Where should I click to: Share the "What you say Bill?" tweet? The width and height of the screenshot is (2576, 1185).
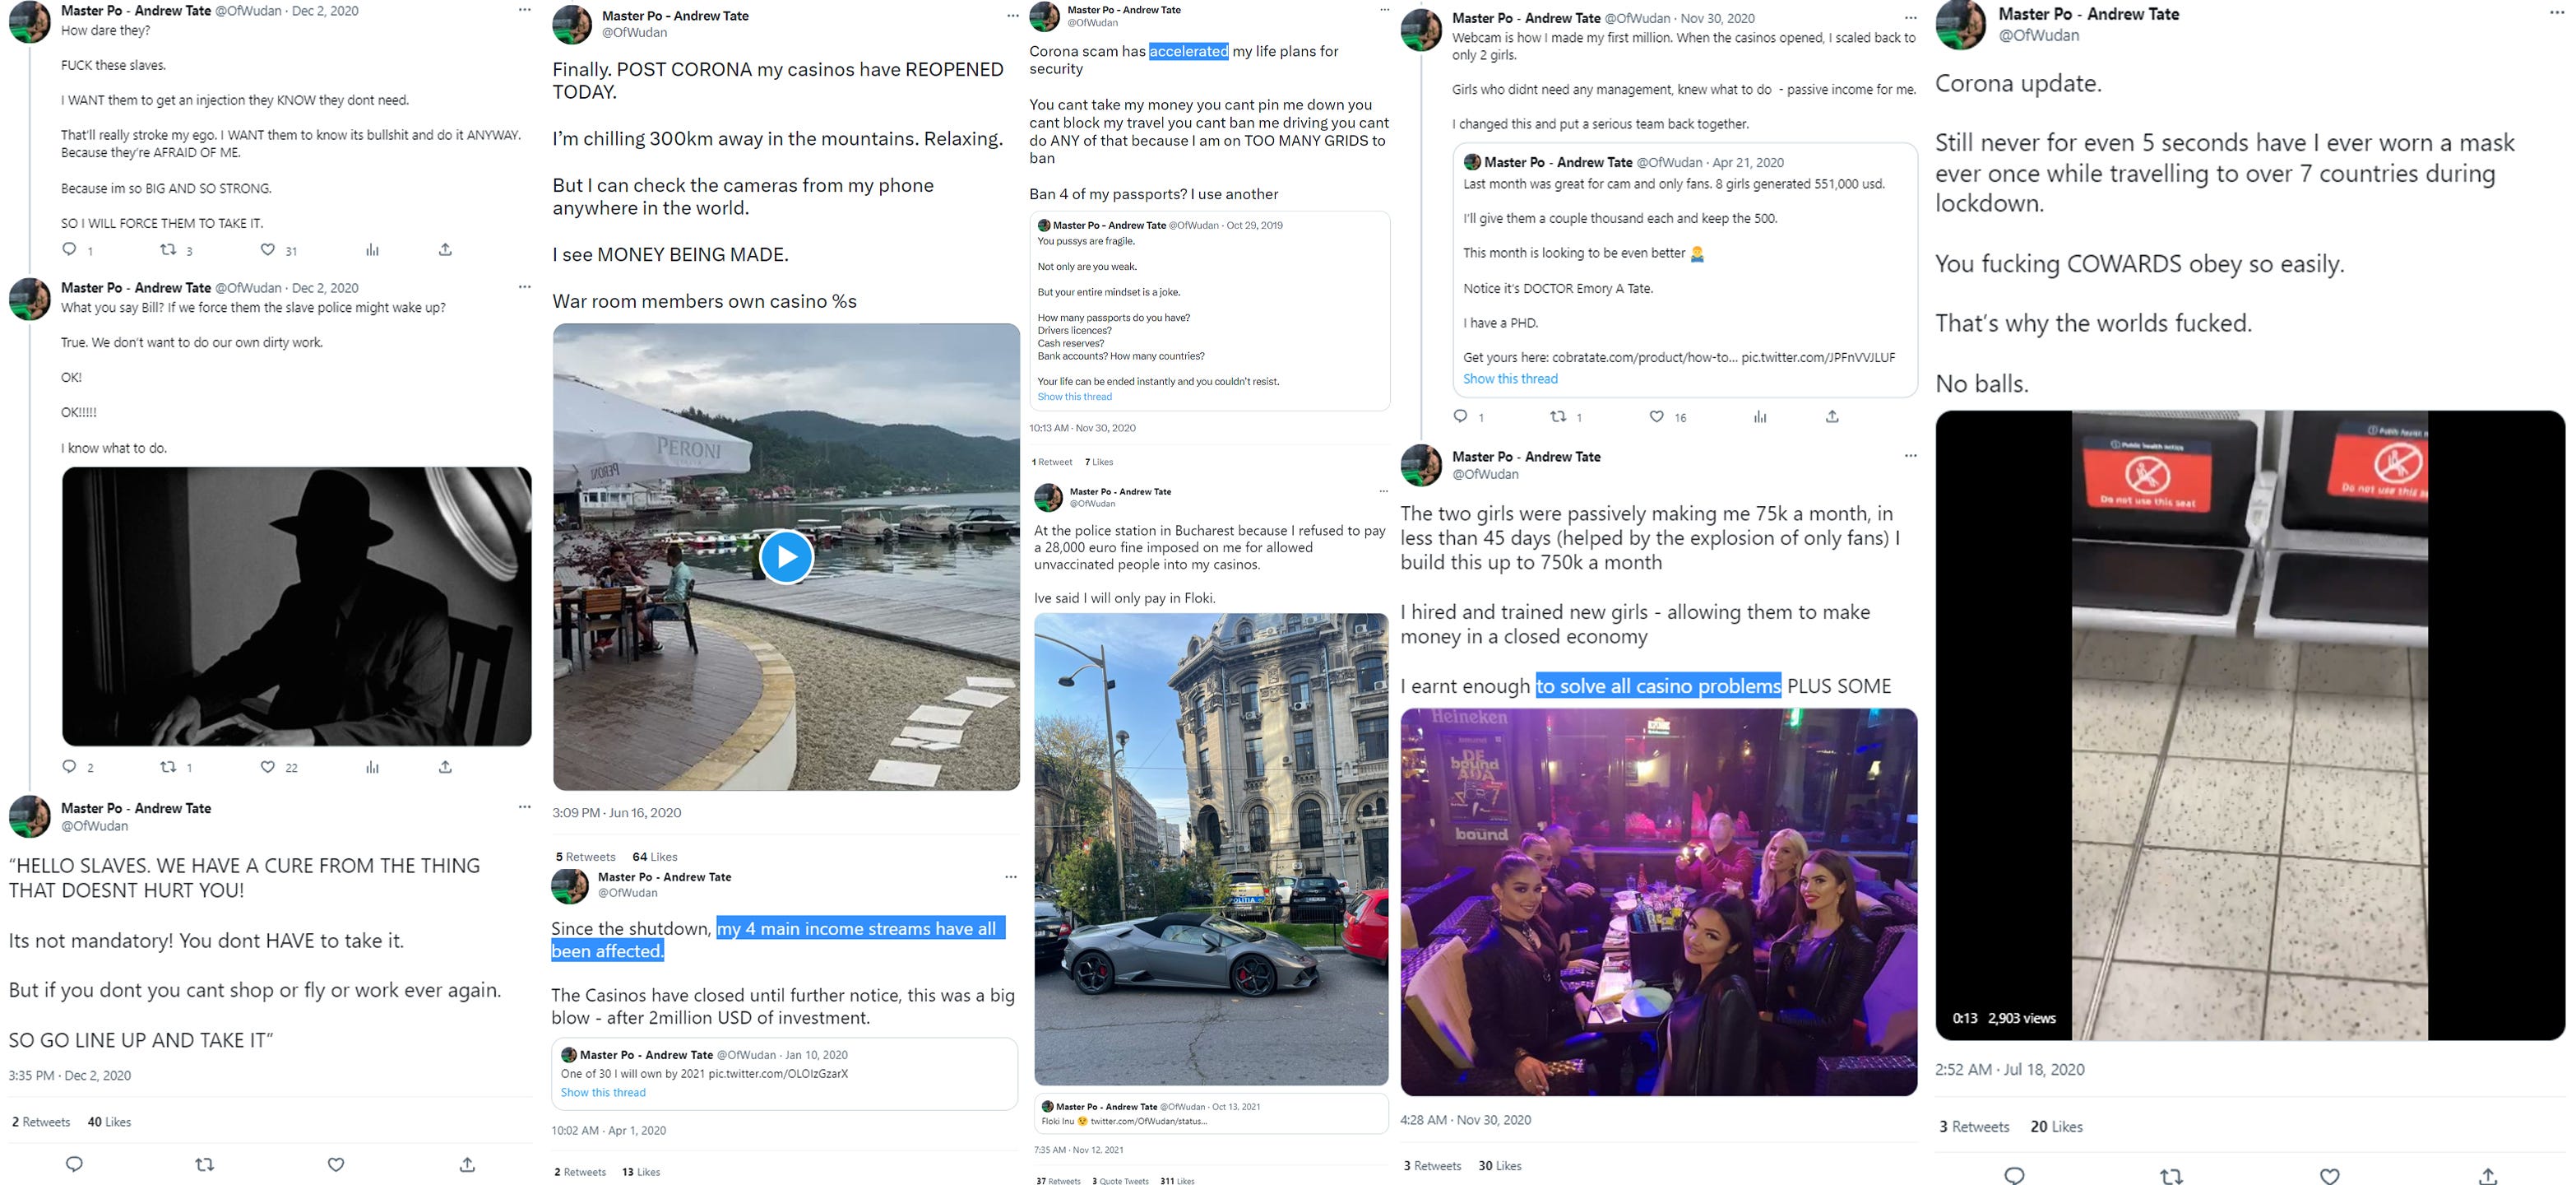coord(446,765)
